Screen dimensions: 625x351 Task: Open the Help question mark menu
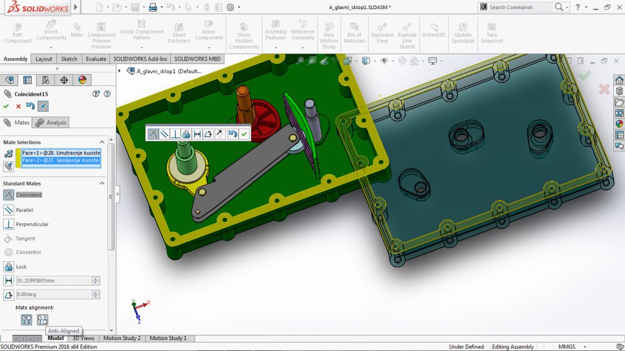[x=577, y=7]
